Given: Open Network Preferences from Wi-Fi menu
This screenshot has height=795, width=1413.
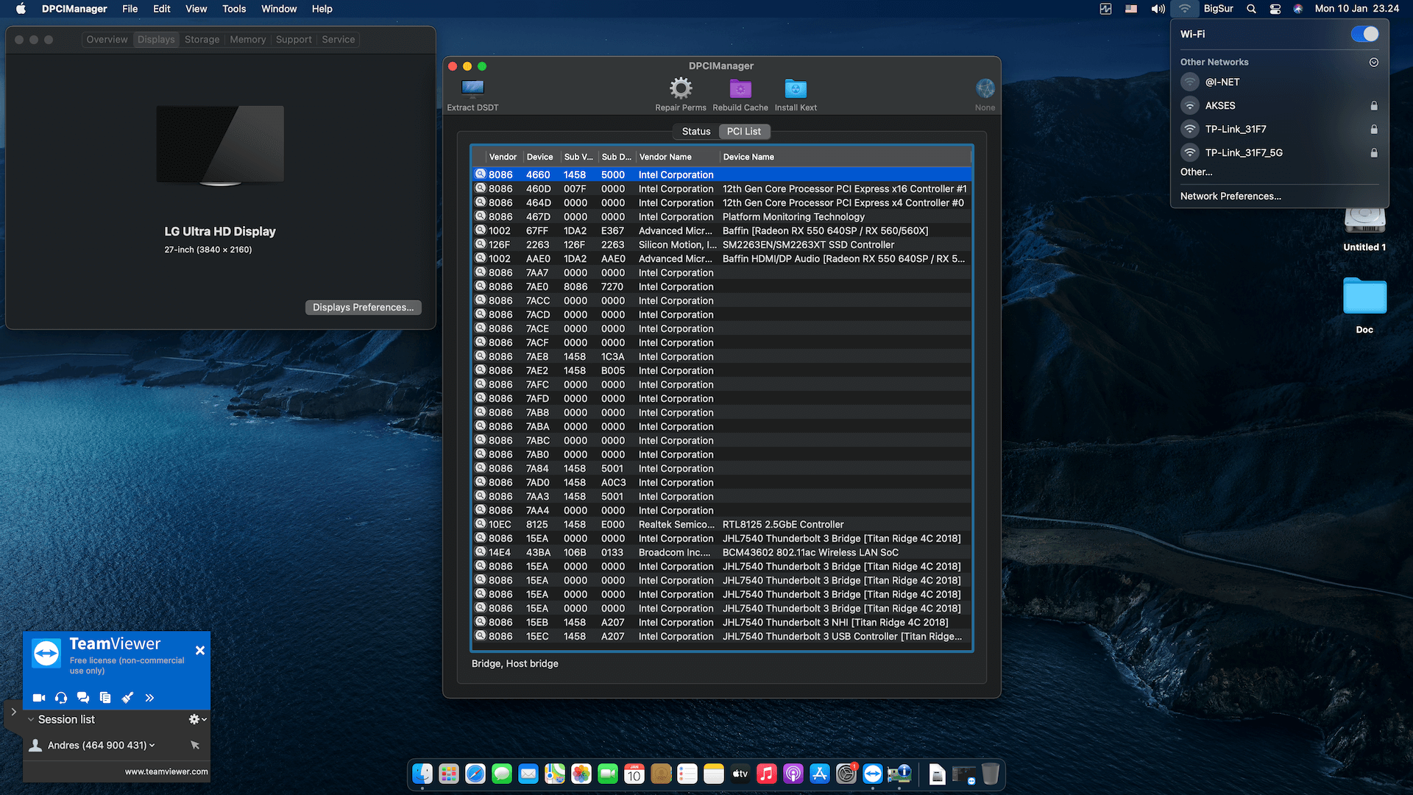Looking at the screenshot, I should pos(1230,196).
